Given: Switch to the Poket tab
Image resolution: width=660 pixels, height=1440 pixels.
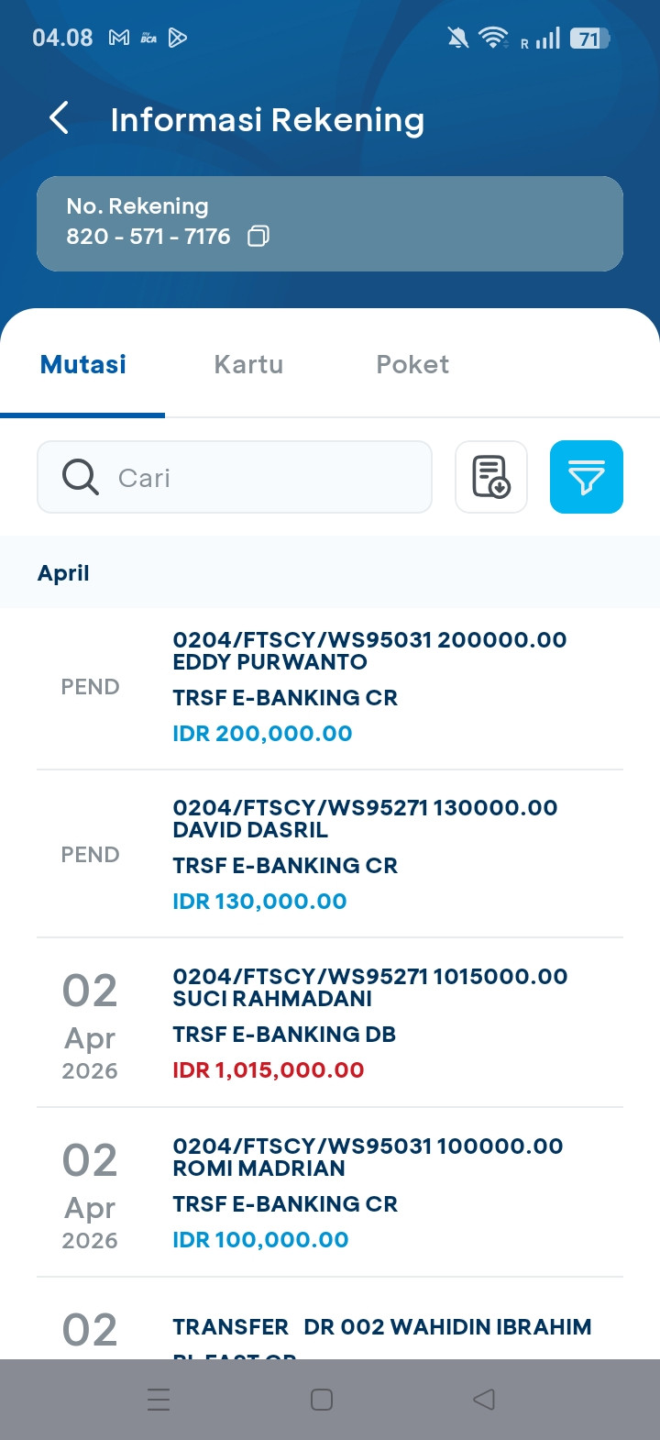Looking at the screenshot, I should (412, 364).
